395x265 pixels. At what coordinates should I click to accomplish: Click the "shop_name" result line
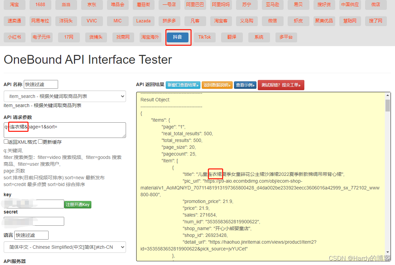pos(217,228)
